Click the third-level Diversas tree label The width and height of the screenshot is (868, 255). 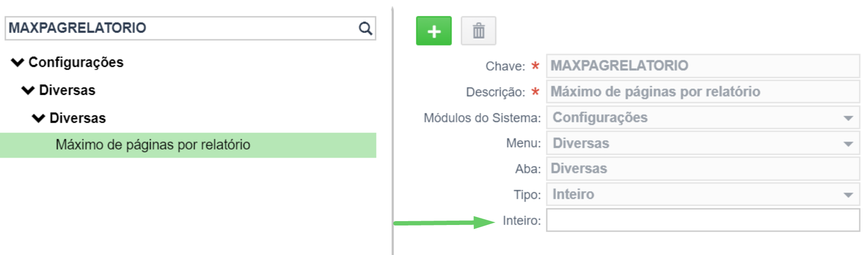point(77,118)
